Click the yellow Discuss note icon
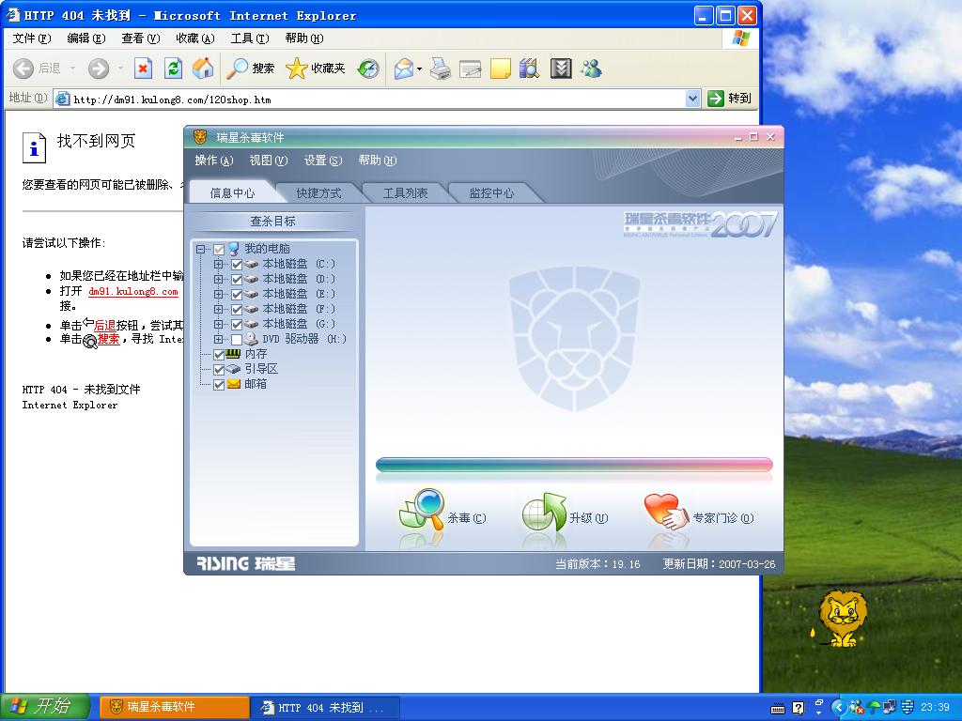Image resolution: width=962 pixels, height=721 pixels. click(x=500, y=68)
